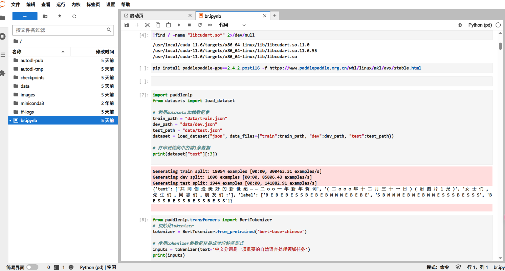Click the sort arrow in 名称 header
This screenshot has width=505, height=271.
click(x=63, y=52)
